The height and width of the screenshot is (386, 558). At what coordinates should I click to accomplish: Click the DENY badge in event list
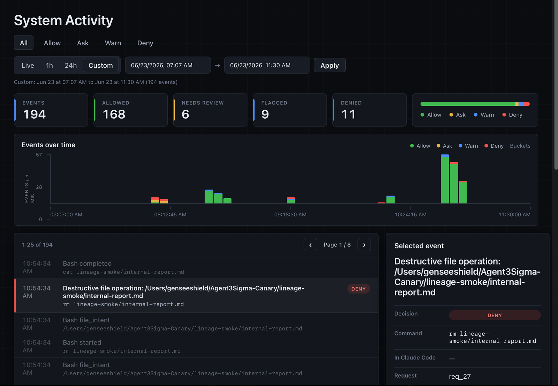click(x=359, y=289)
